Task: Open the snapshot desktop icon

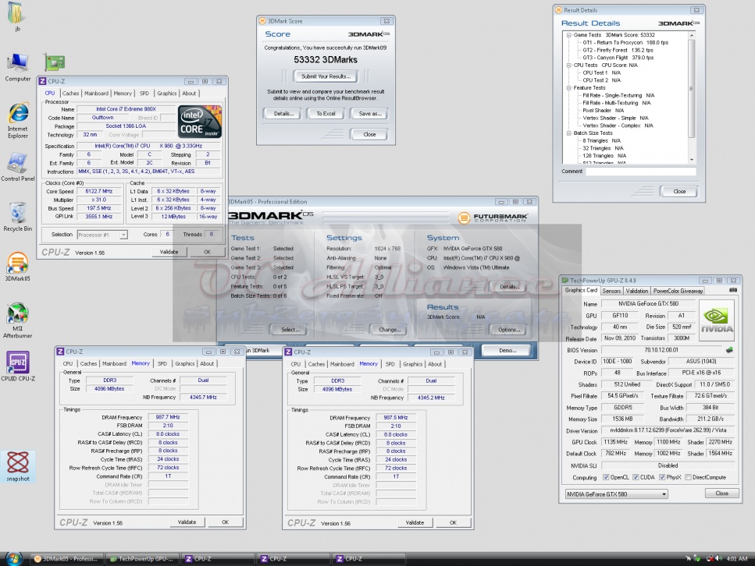Action: coord(17,463)
